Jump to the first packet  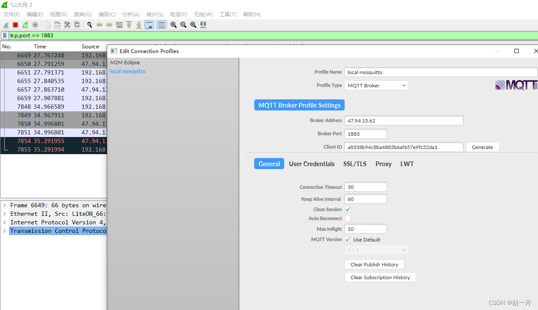pyautogui.click(x=129, y=25)
